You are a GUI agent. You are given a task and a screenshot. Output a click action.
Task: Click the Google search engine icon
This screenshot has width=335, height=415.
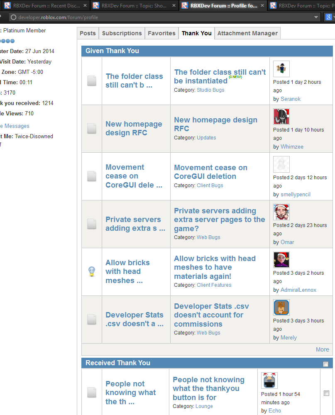click(328, 17)
